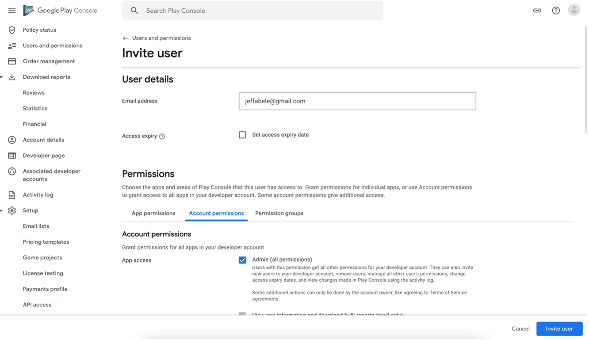Click the link icon in the top bar

(537, 10)
